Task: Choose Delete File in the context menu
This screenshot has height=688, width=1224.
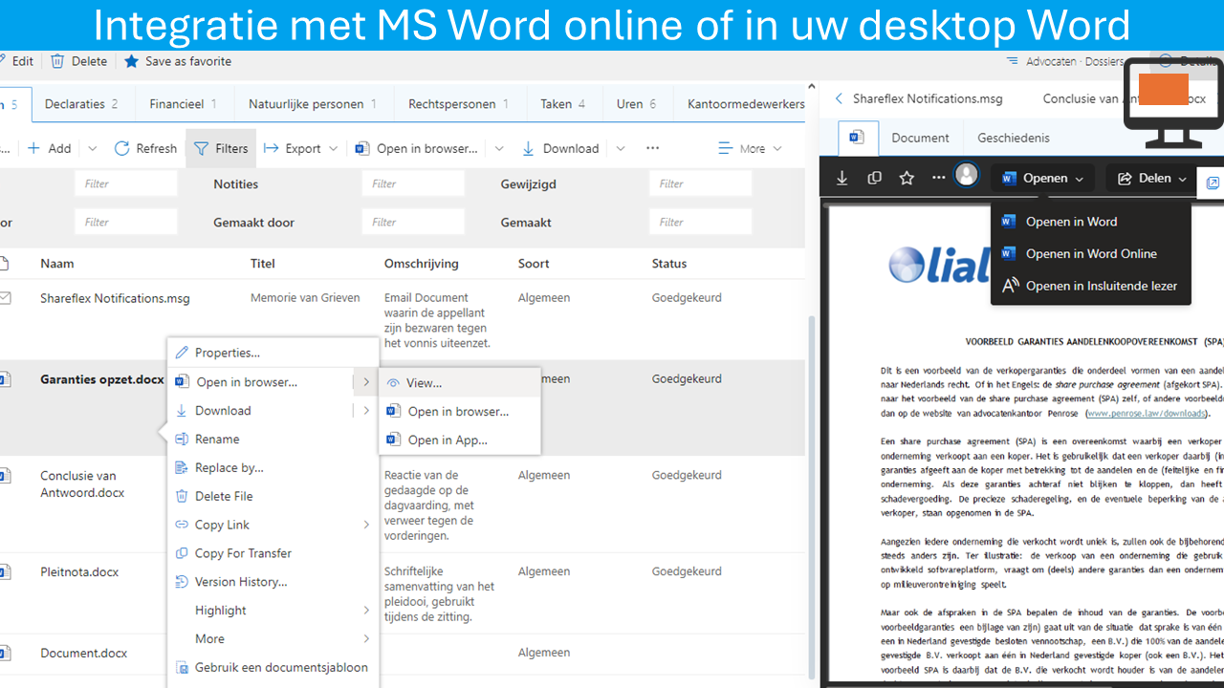Action: point(273,496)
